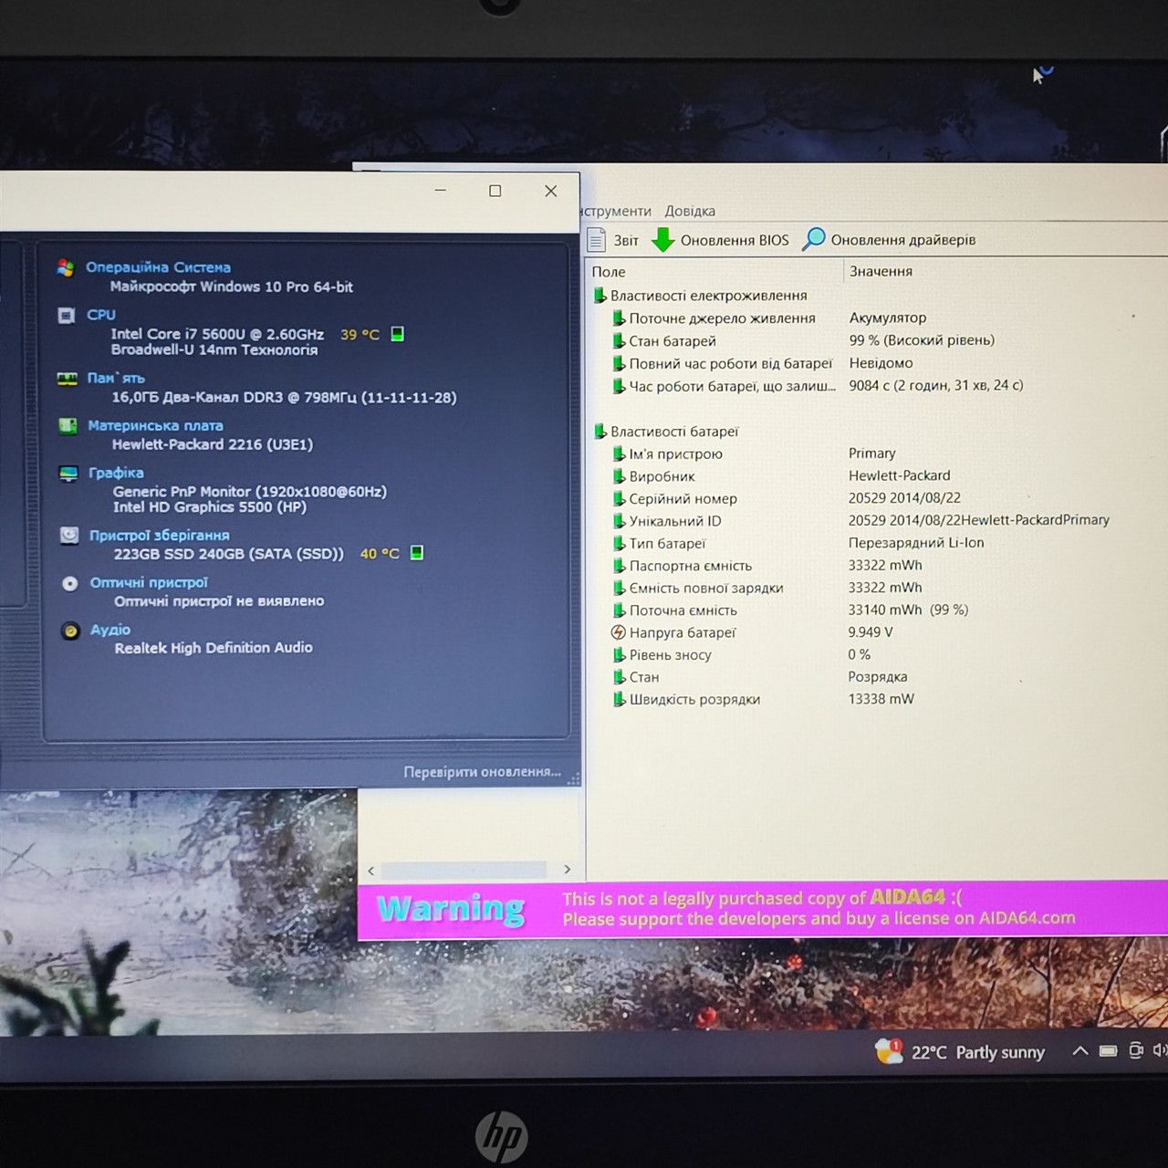Open the partially visible Інструменти menu
1168x1168 pixels.
[x=616, y=211]
